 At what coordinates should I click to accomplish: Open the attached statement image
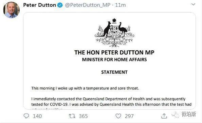coord(109,61)
